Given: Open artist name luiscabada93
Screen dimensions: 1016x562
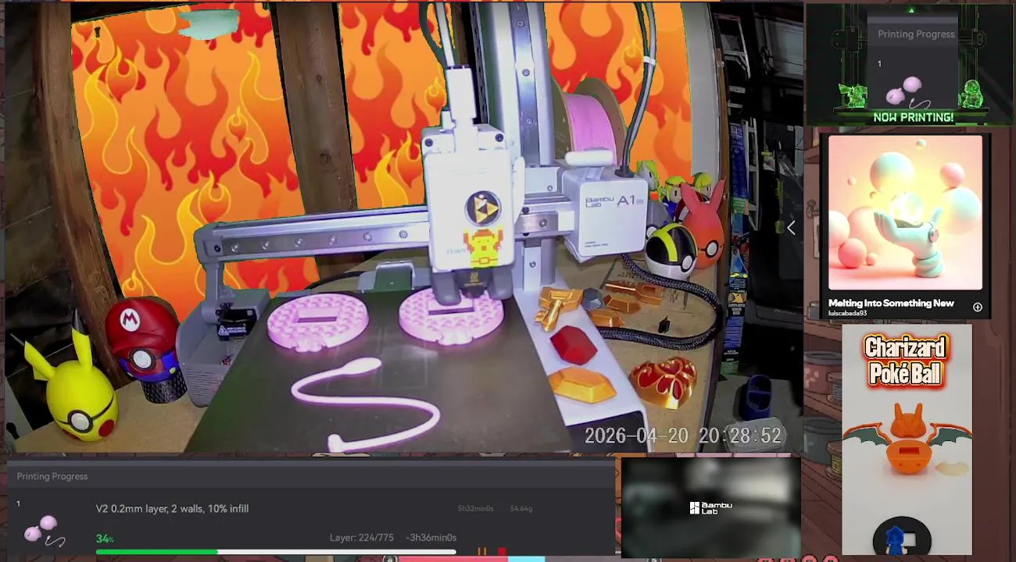Looking at the screenshot, I should click(848, 314).
